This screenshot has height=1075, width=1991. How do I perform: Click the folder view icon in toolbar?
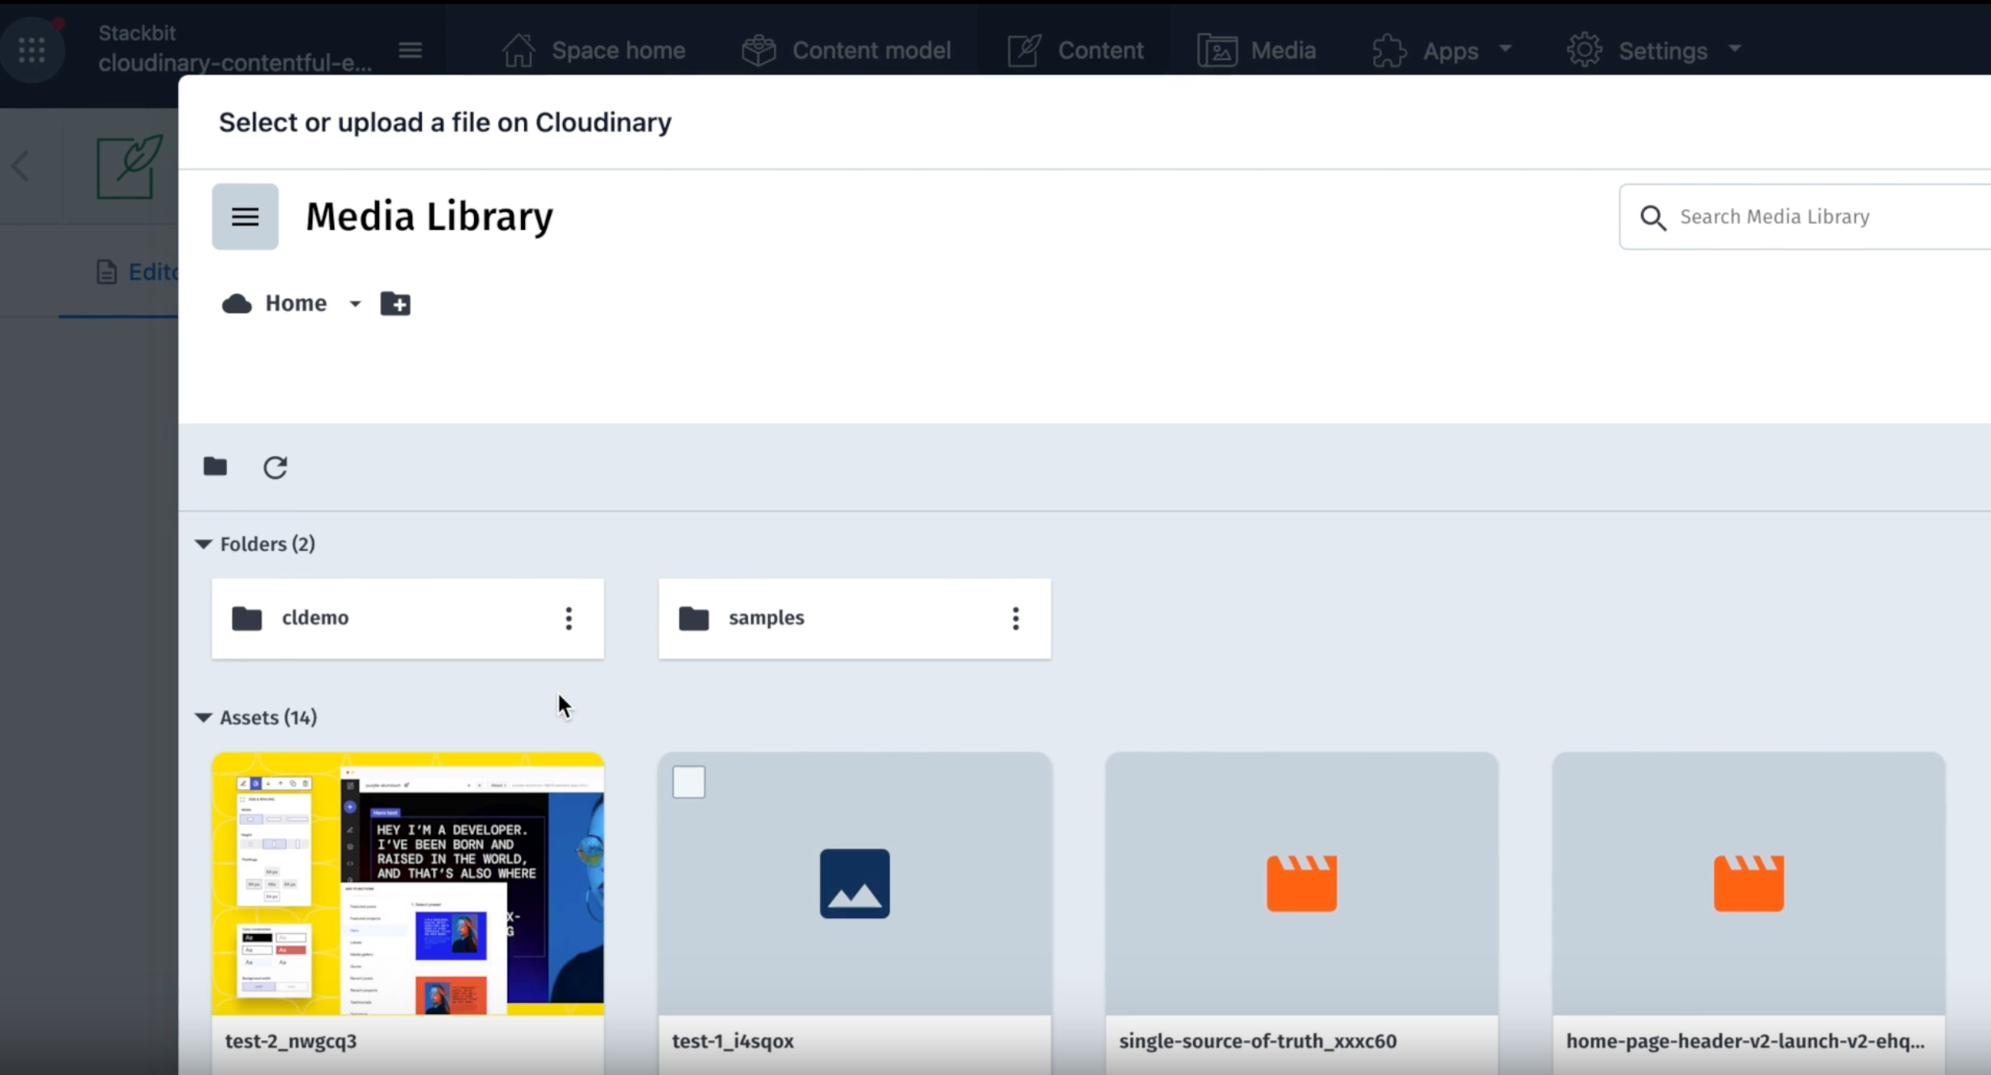215,466
